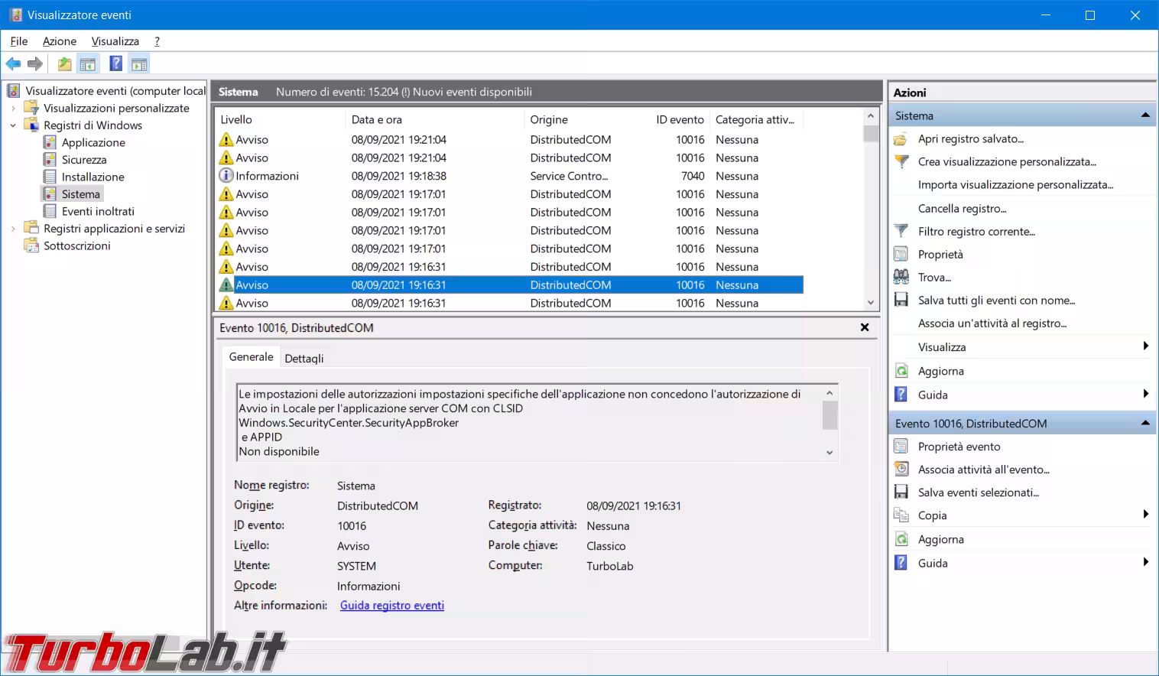Collapse the Registri di Windows node
Viewport: 1159px width, 676px height.
point(13,125)
